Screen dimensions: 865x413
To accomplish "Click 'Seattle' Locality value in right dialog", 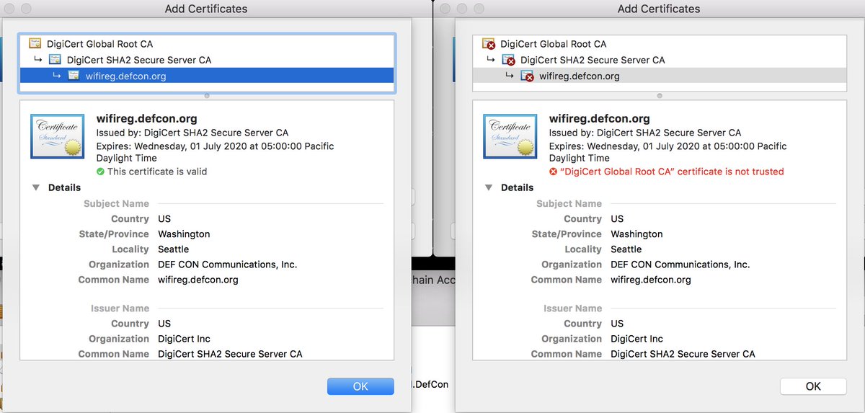I will 626,249.
